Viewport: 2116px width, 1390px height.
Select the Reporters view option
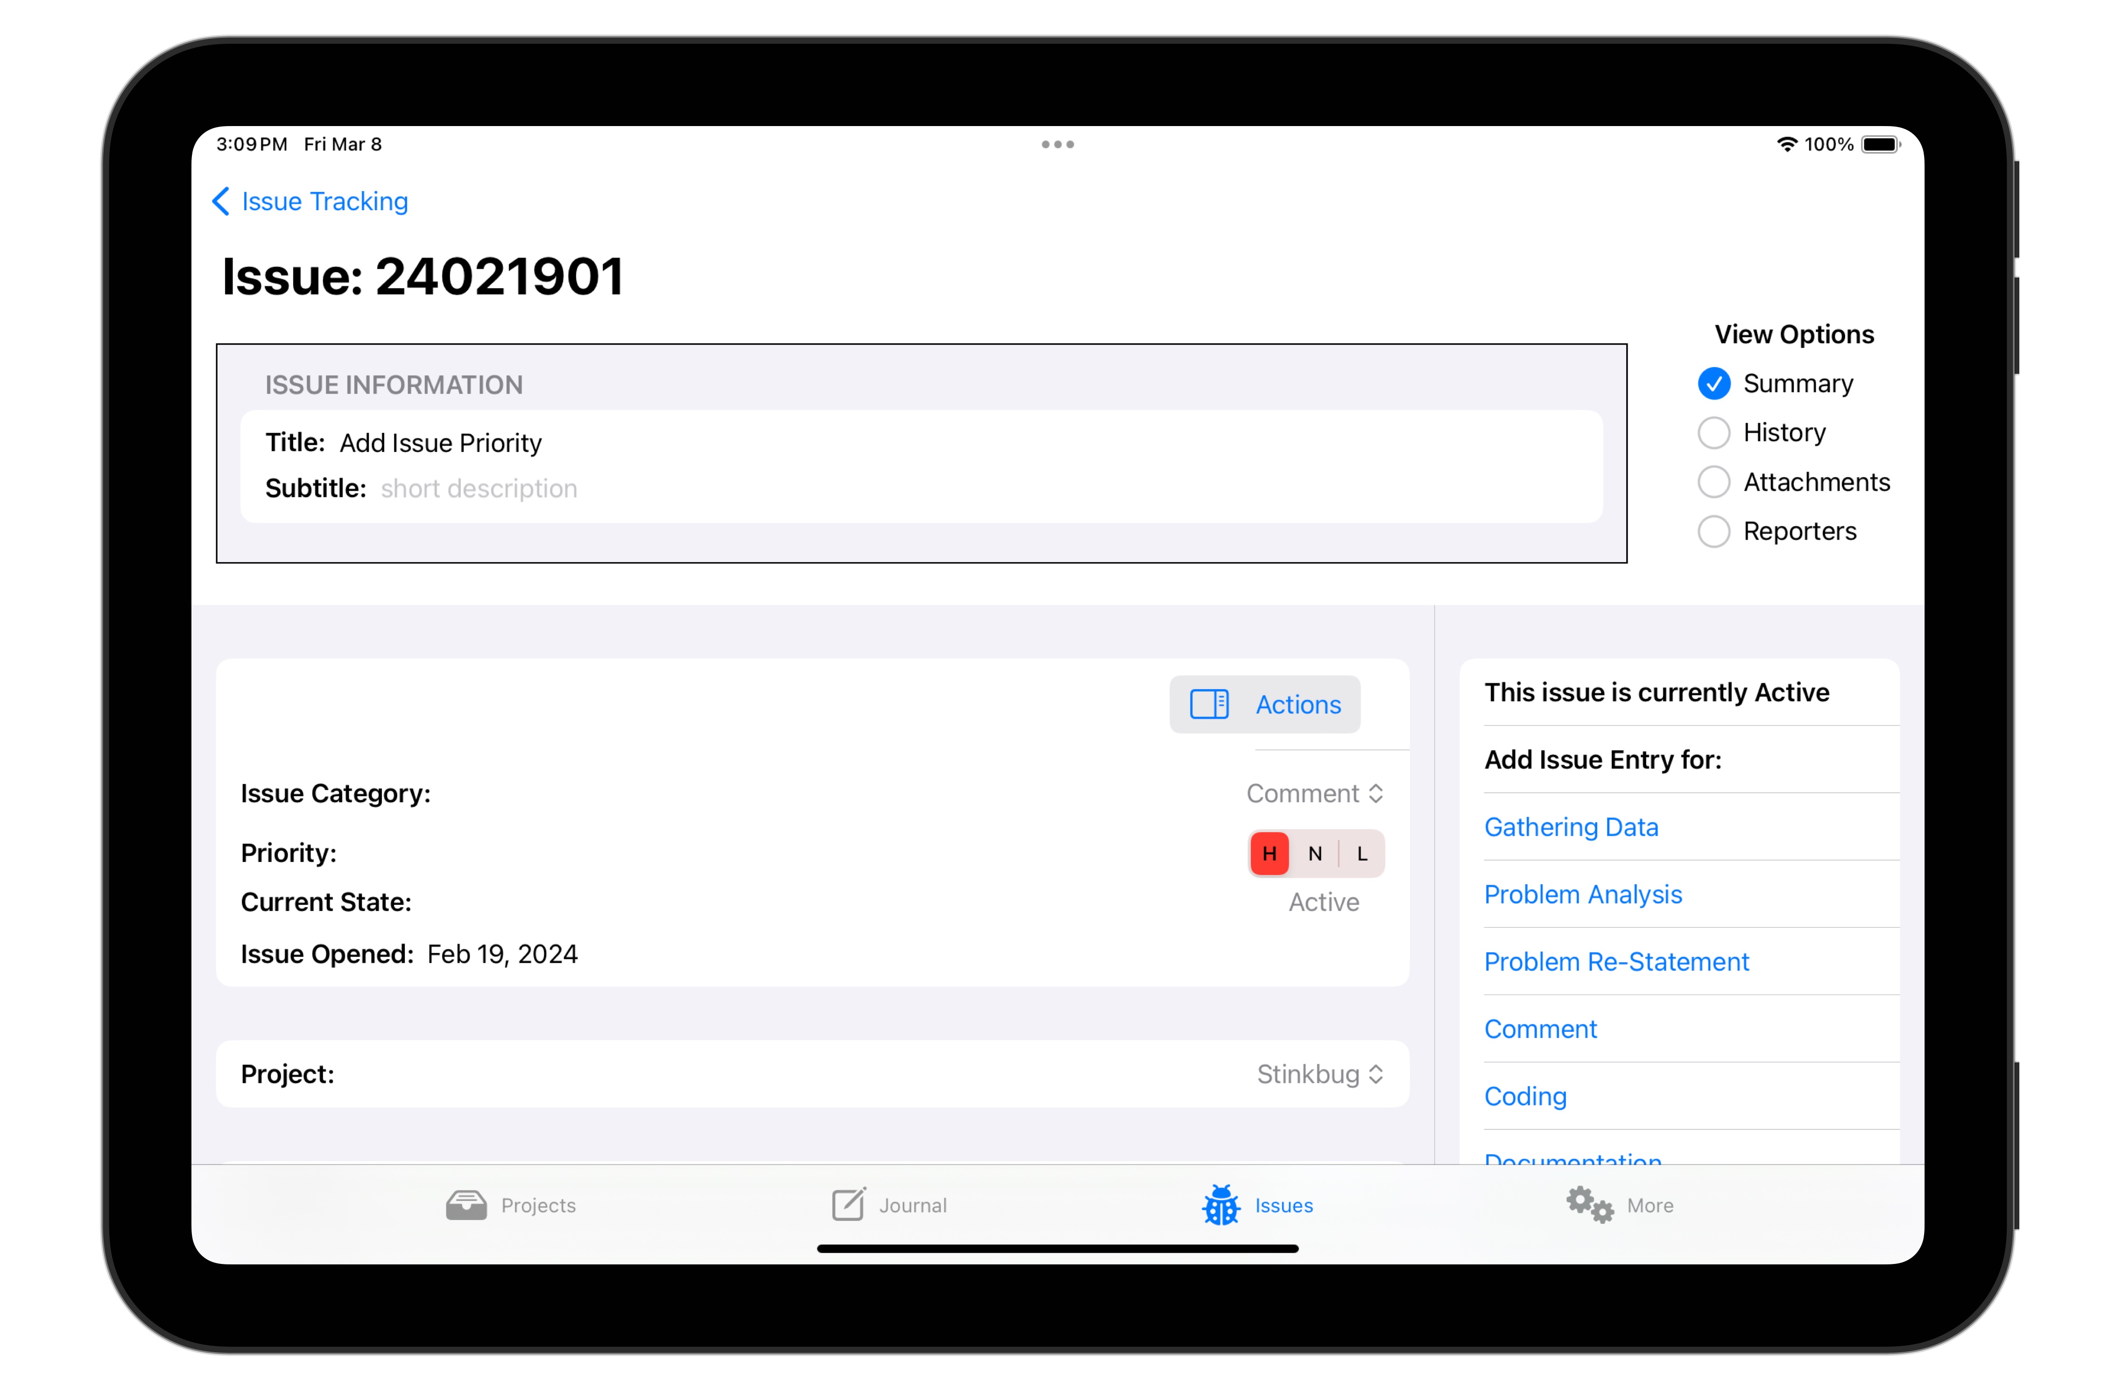coord(1713,532)
